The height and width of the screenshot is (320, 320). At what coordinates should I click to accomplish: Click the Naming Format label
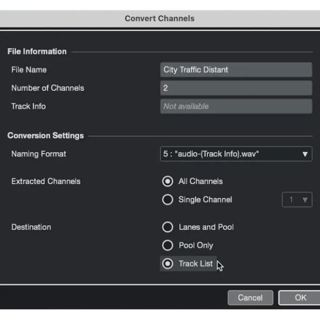pos(39,154)
